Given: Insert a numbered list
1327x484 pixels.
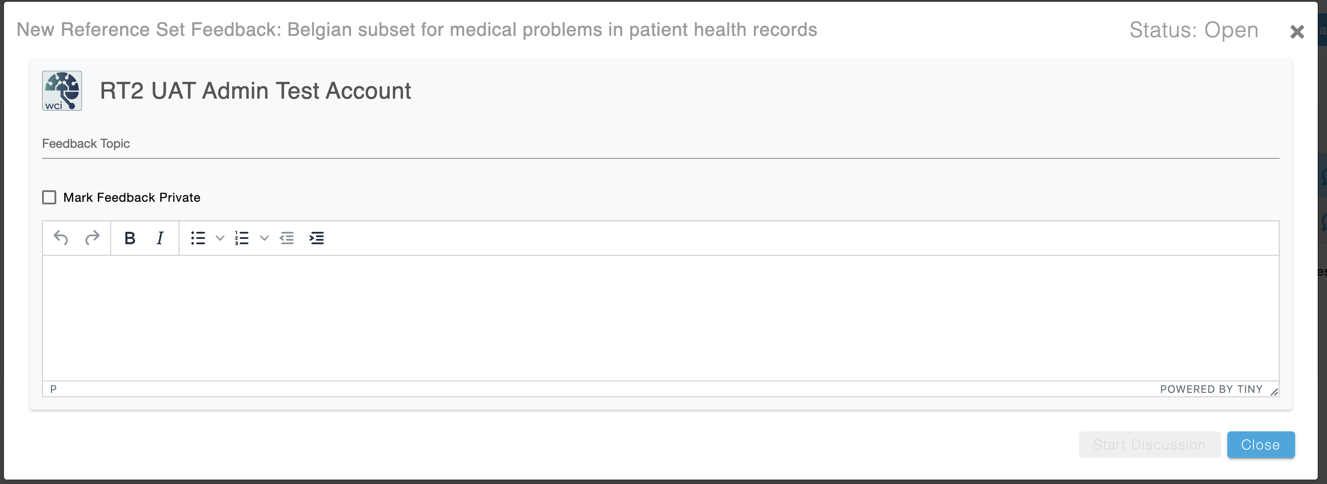Looking at the screenshot, I should click(242, 238).
